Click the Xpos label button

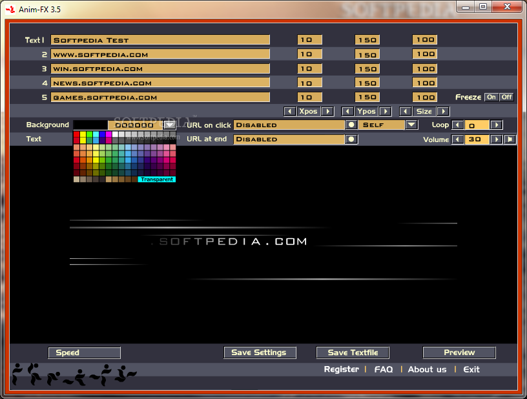[x=309, y=112]
